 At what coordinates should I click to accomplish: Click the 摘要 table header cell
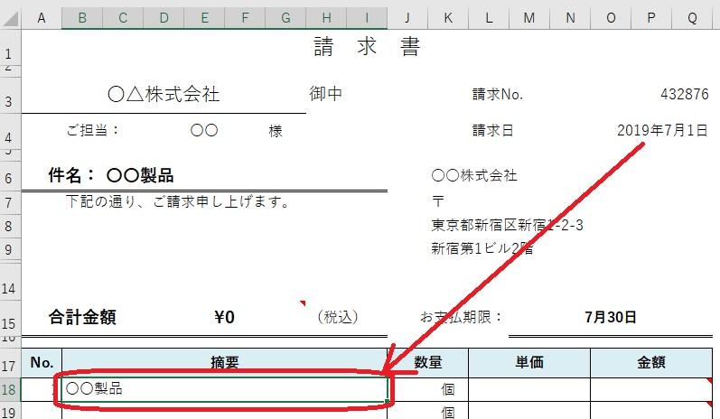tap(225, 363)
